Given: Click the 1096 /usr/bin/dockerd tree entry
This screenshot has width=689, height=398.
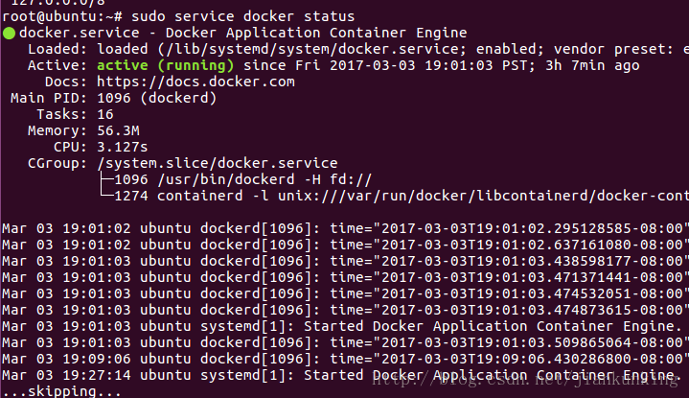Looking at the screenshot, I should pyautogui.click(x=242, y=179).
